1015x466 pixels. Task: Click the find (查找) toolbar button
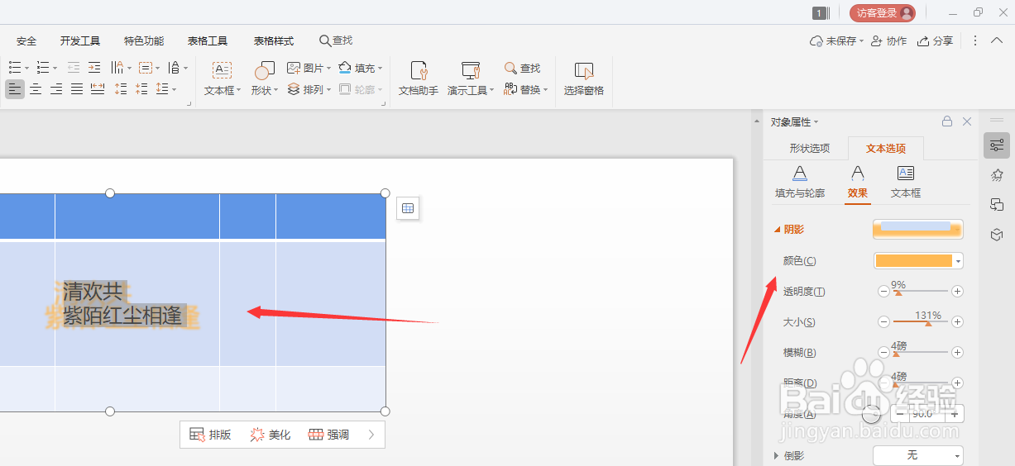click(x=522, y=68)
